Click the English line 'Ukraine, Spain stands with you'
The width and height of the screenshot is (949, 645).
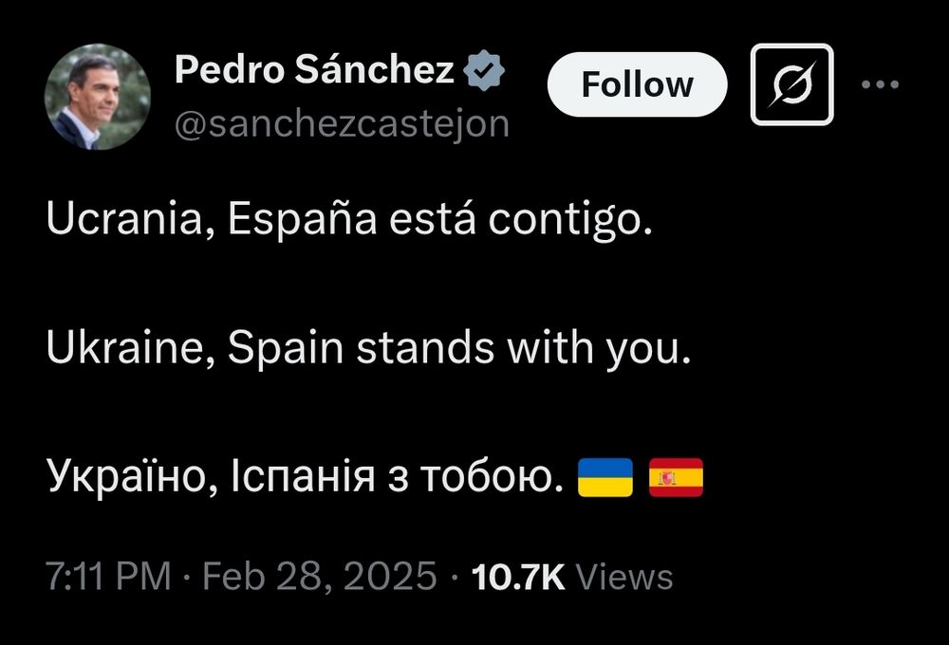point(368,348)
